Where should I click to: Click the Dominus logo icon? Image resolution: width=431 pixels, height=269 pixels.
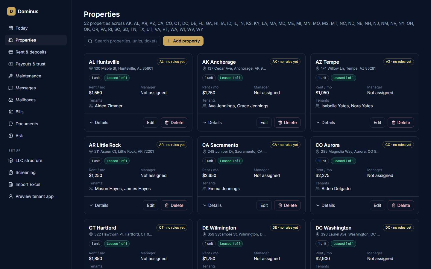pos(11,11)
